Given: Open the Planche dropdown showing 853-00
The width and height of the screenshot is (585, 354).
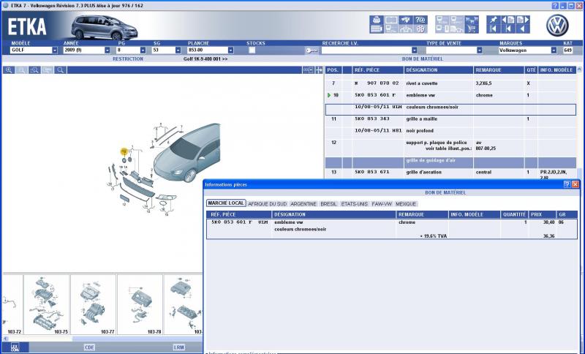Looking at the screenshot, I should tap(230, 50).
